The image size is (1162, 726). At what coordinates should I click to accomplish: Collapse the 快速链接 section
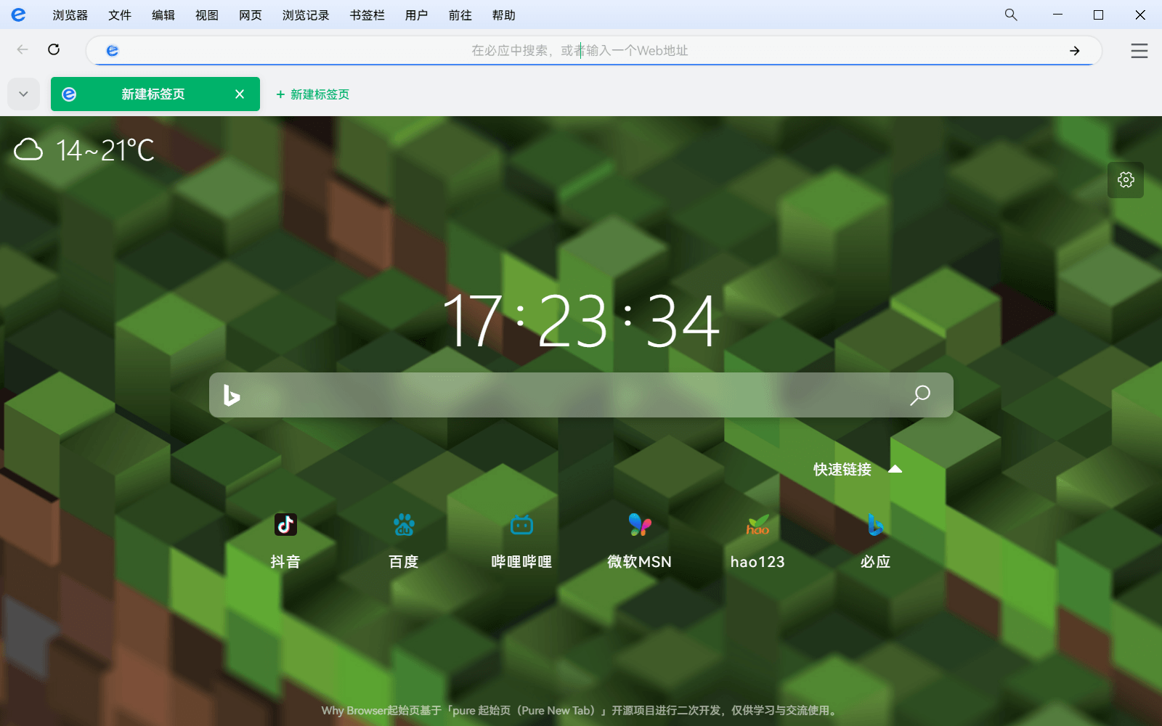coord(895,469)
